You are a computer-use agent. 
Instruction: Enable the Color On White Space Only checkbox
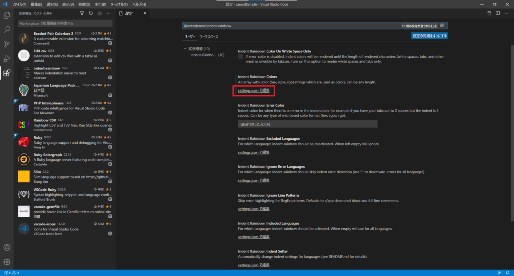click(x=241, y=57)
